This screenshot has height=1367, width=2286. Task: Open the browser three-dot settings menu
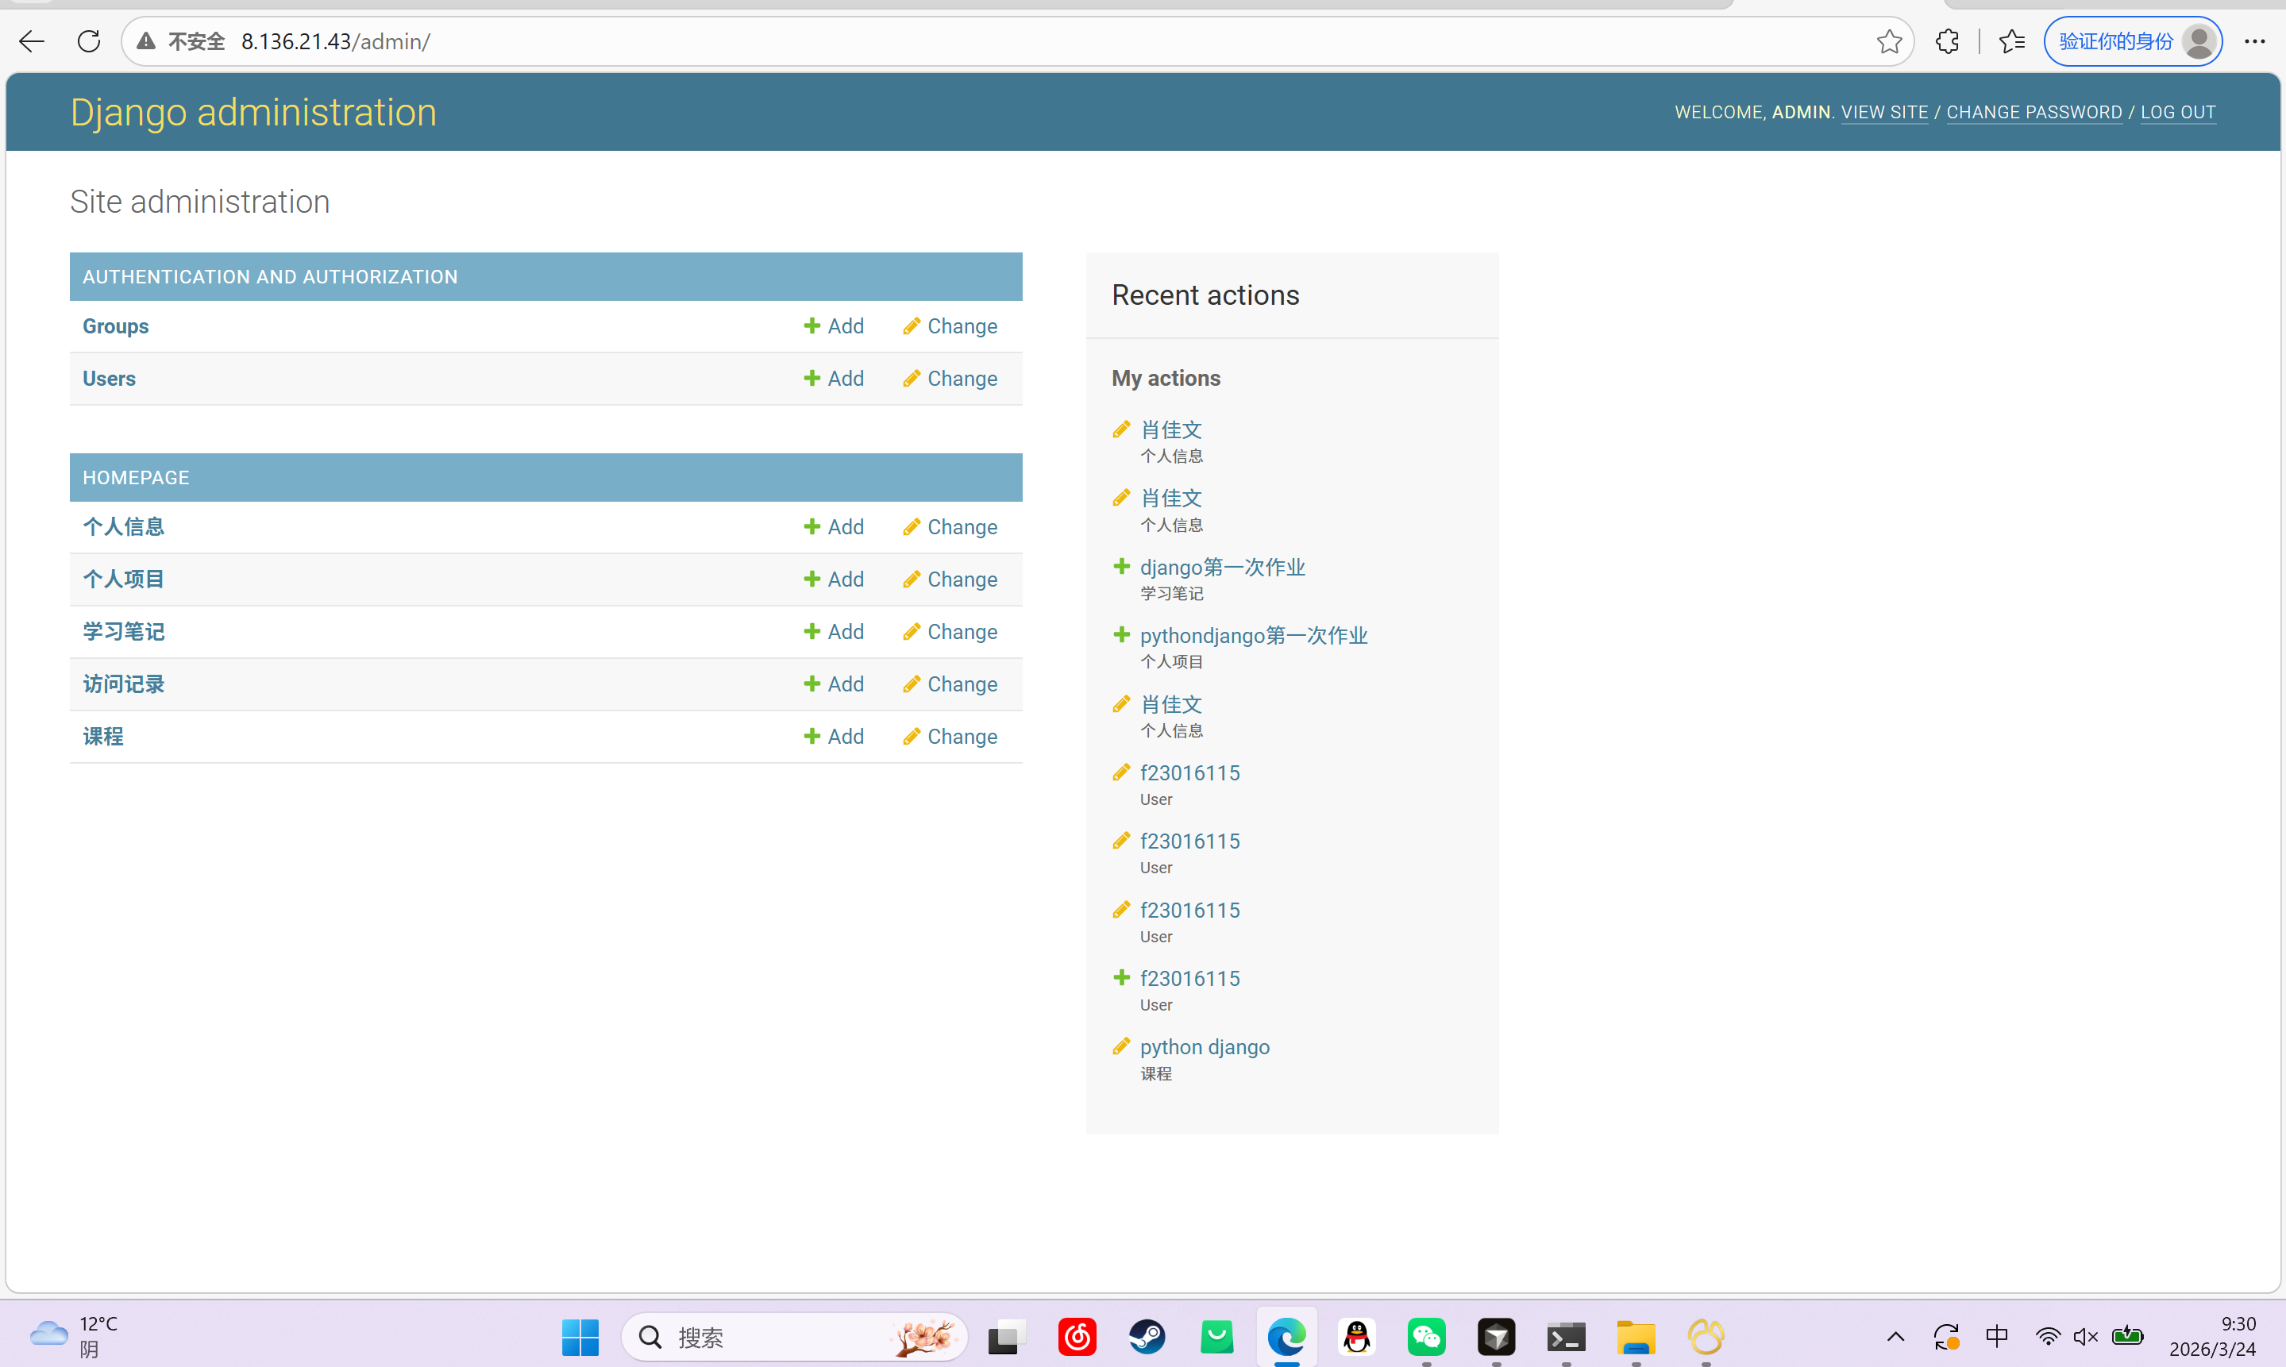point(2255,41)
